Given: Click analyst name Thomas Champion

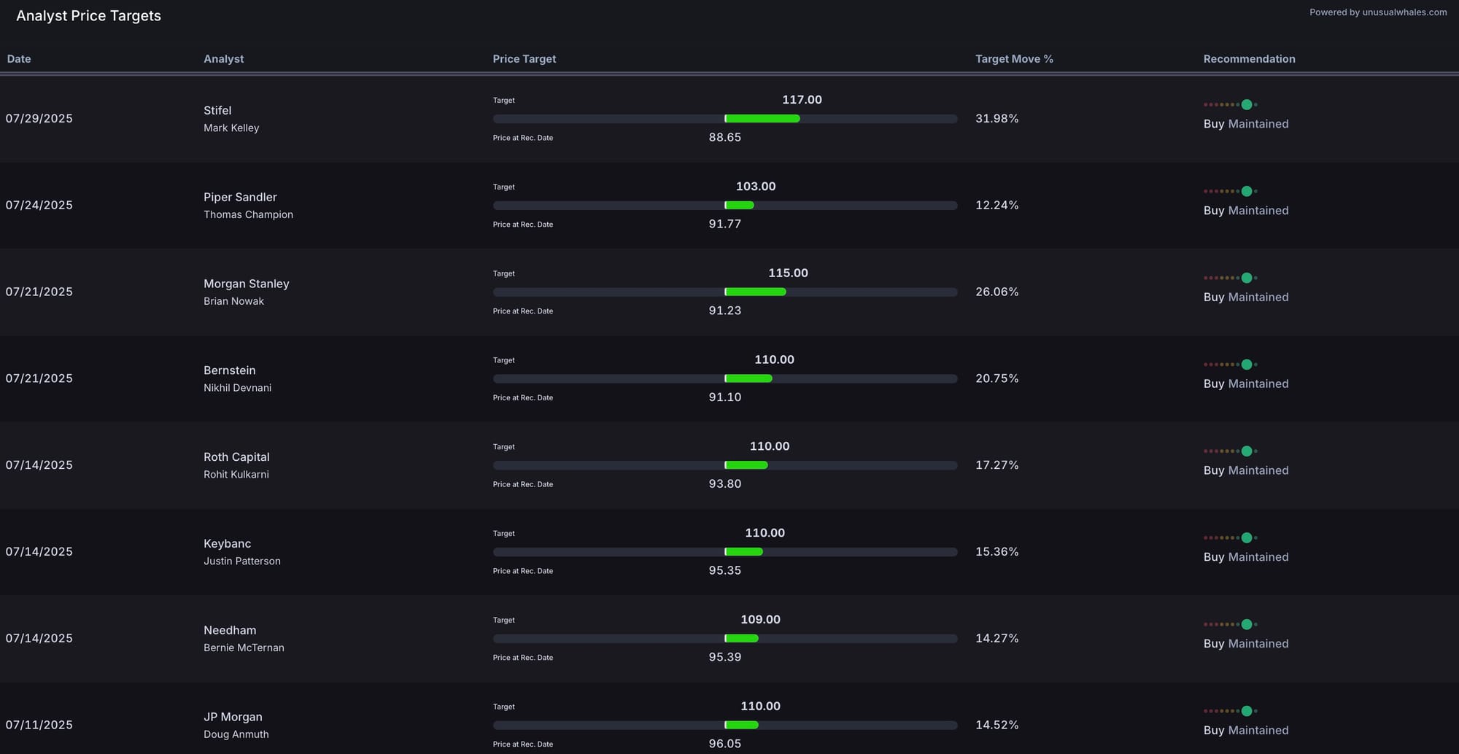Looking at the screenshot, I should (248, 215).
